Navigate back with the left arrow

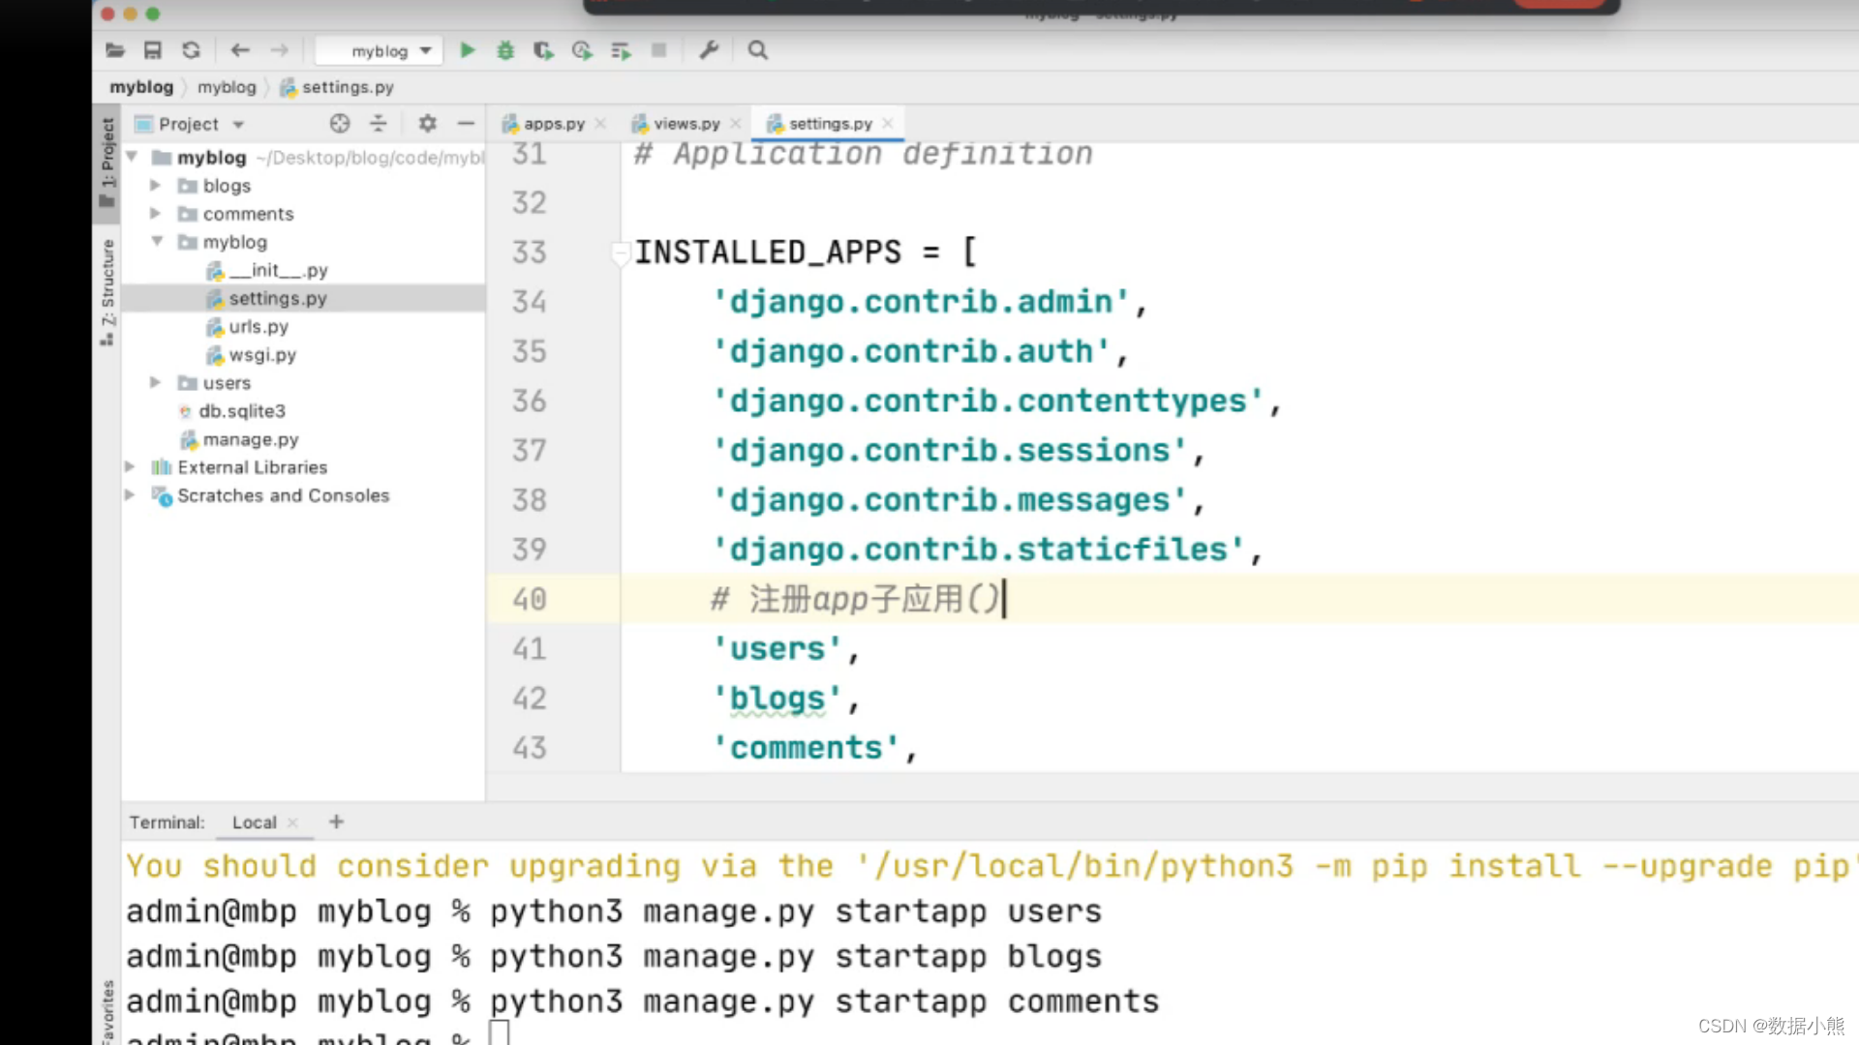240,50
